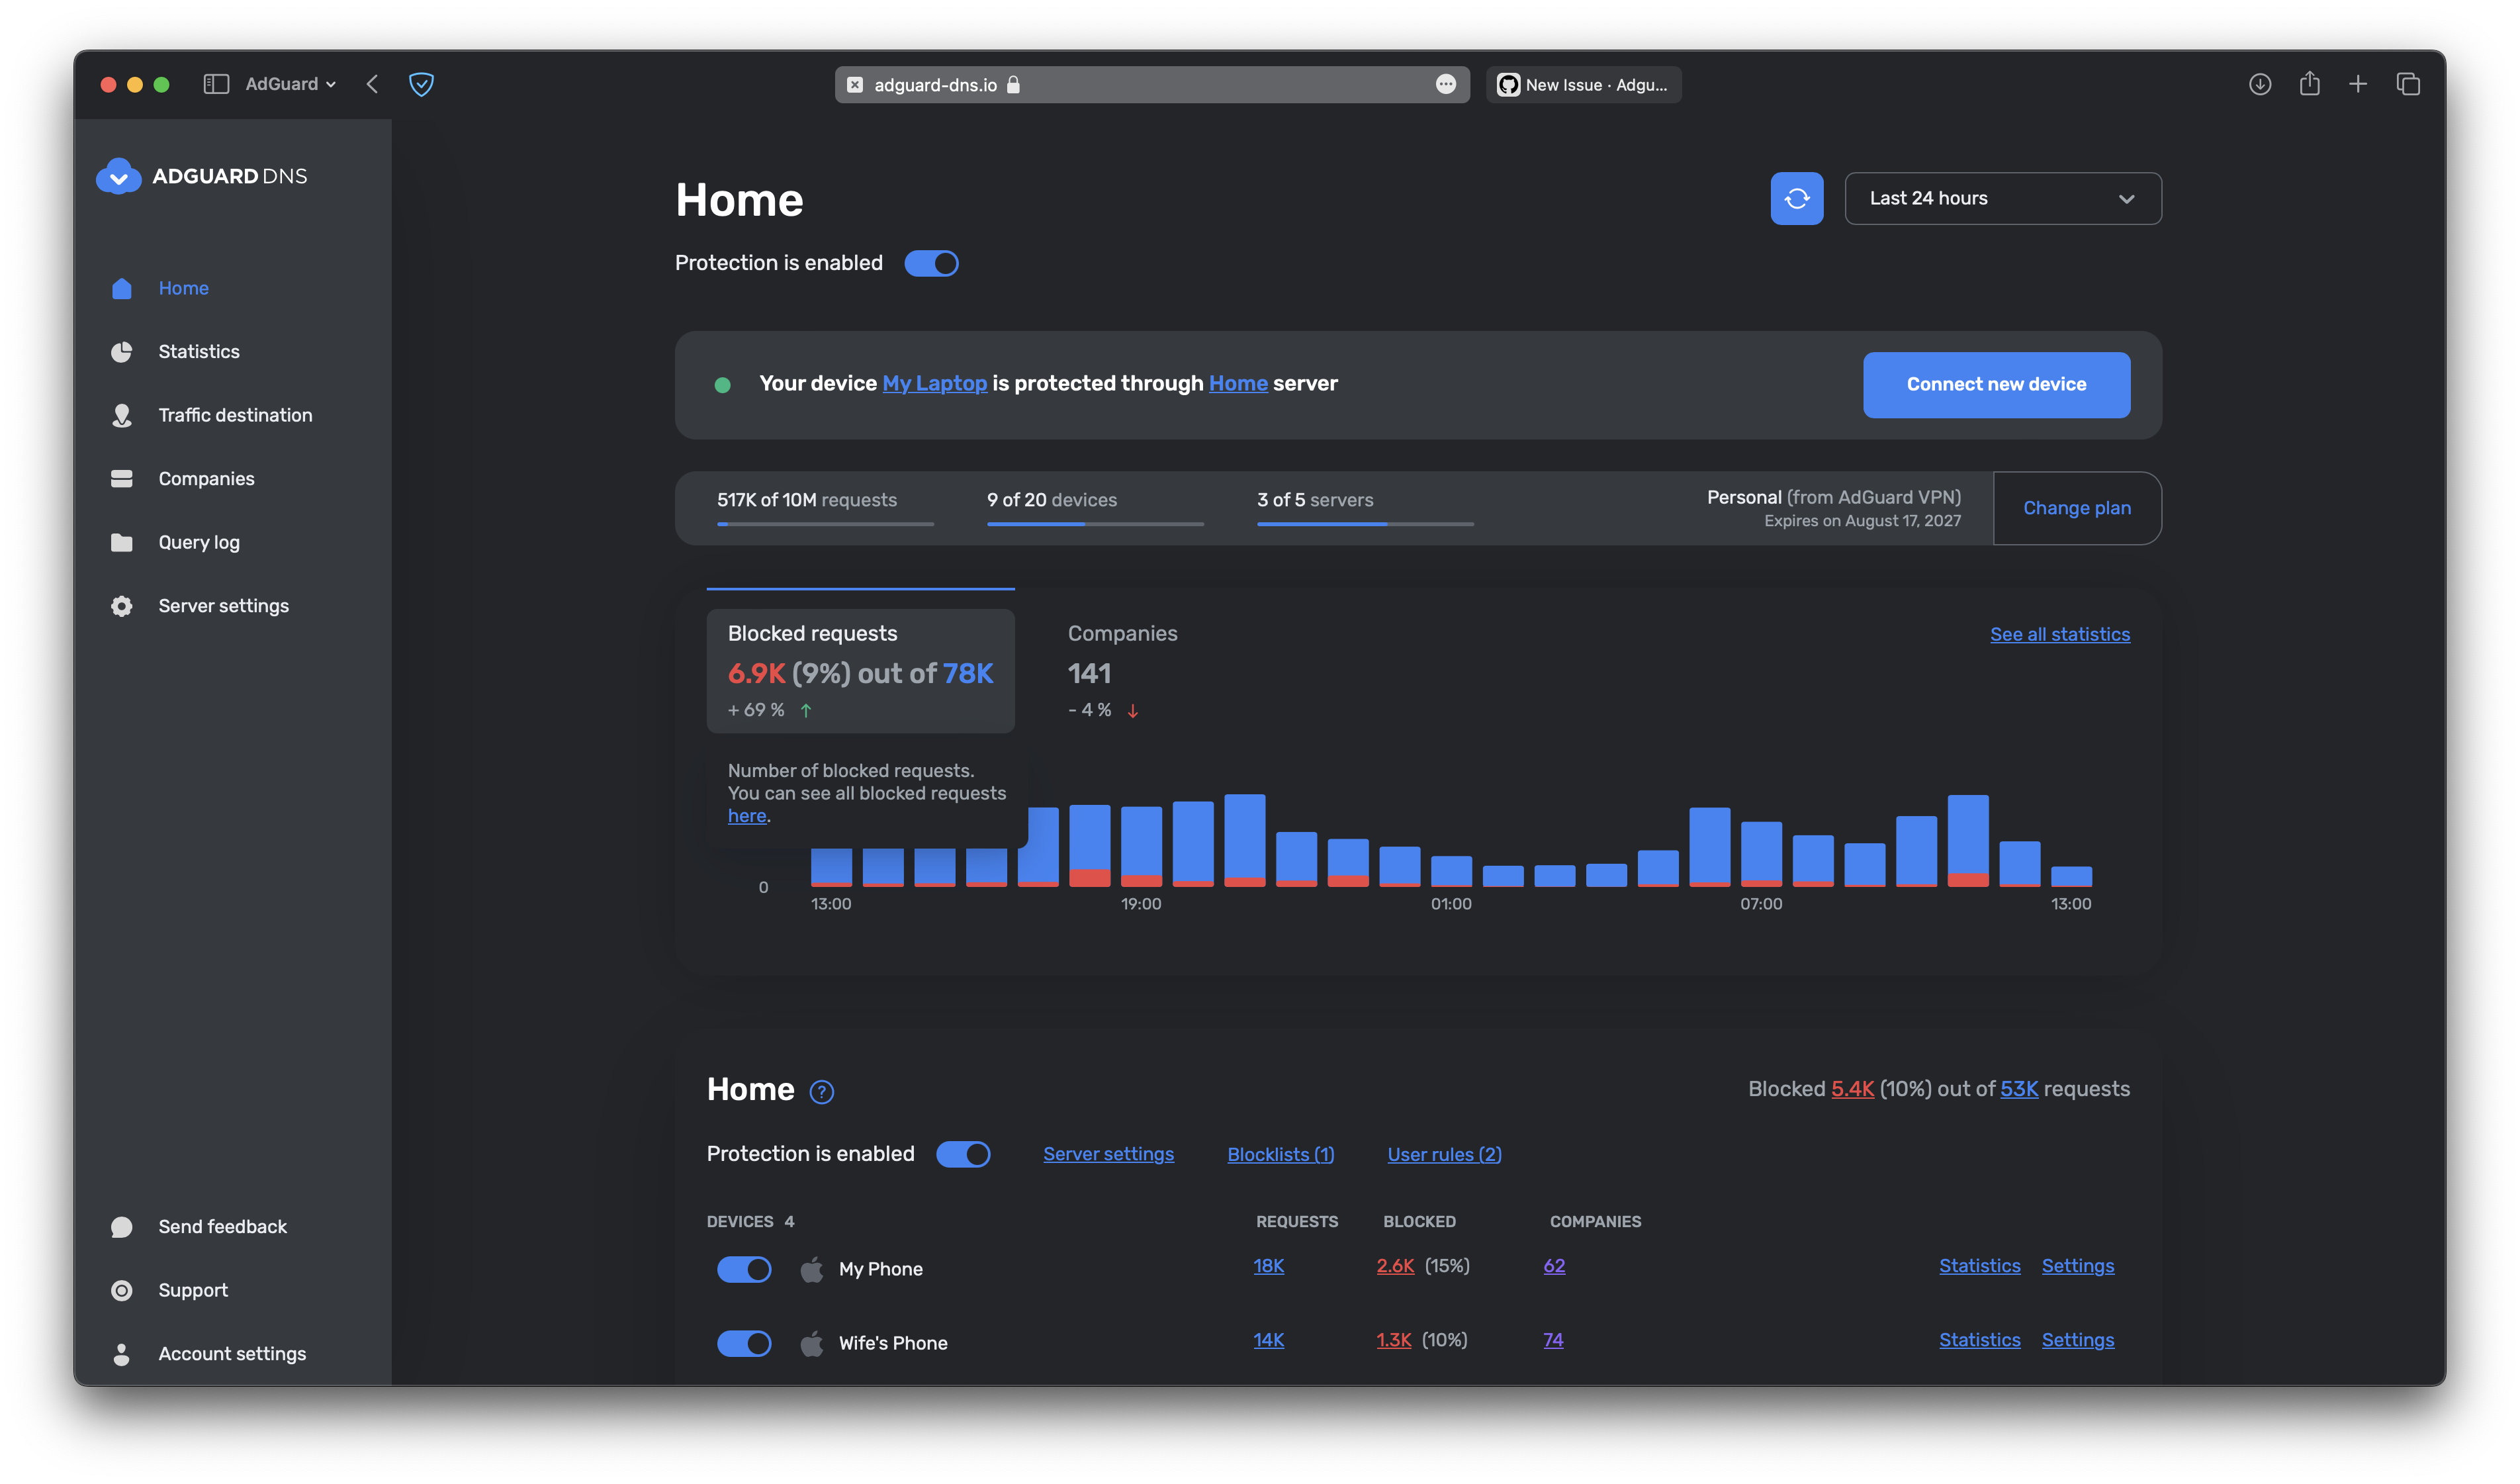2520x1484 pixels.
Task: Click the browser share icon
Action: pyautogui.click(x=2309, y=83)
